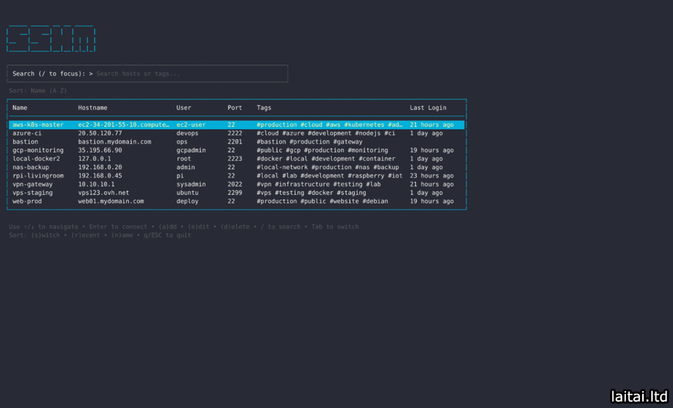The width and height of the screenshot is (673, 408).
Task: Select the vpn-gateway host entry
Action: pyautogui.click(x=33, y=184)
